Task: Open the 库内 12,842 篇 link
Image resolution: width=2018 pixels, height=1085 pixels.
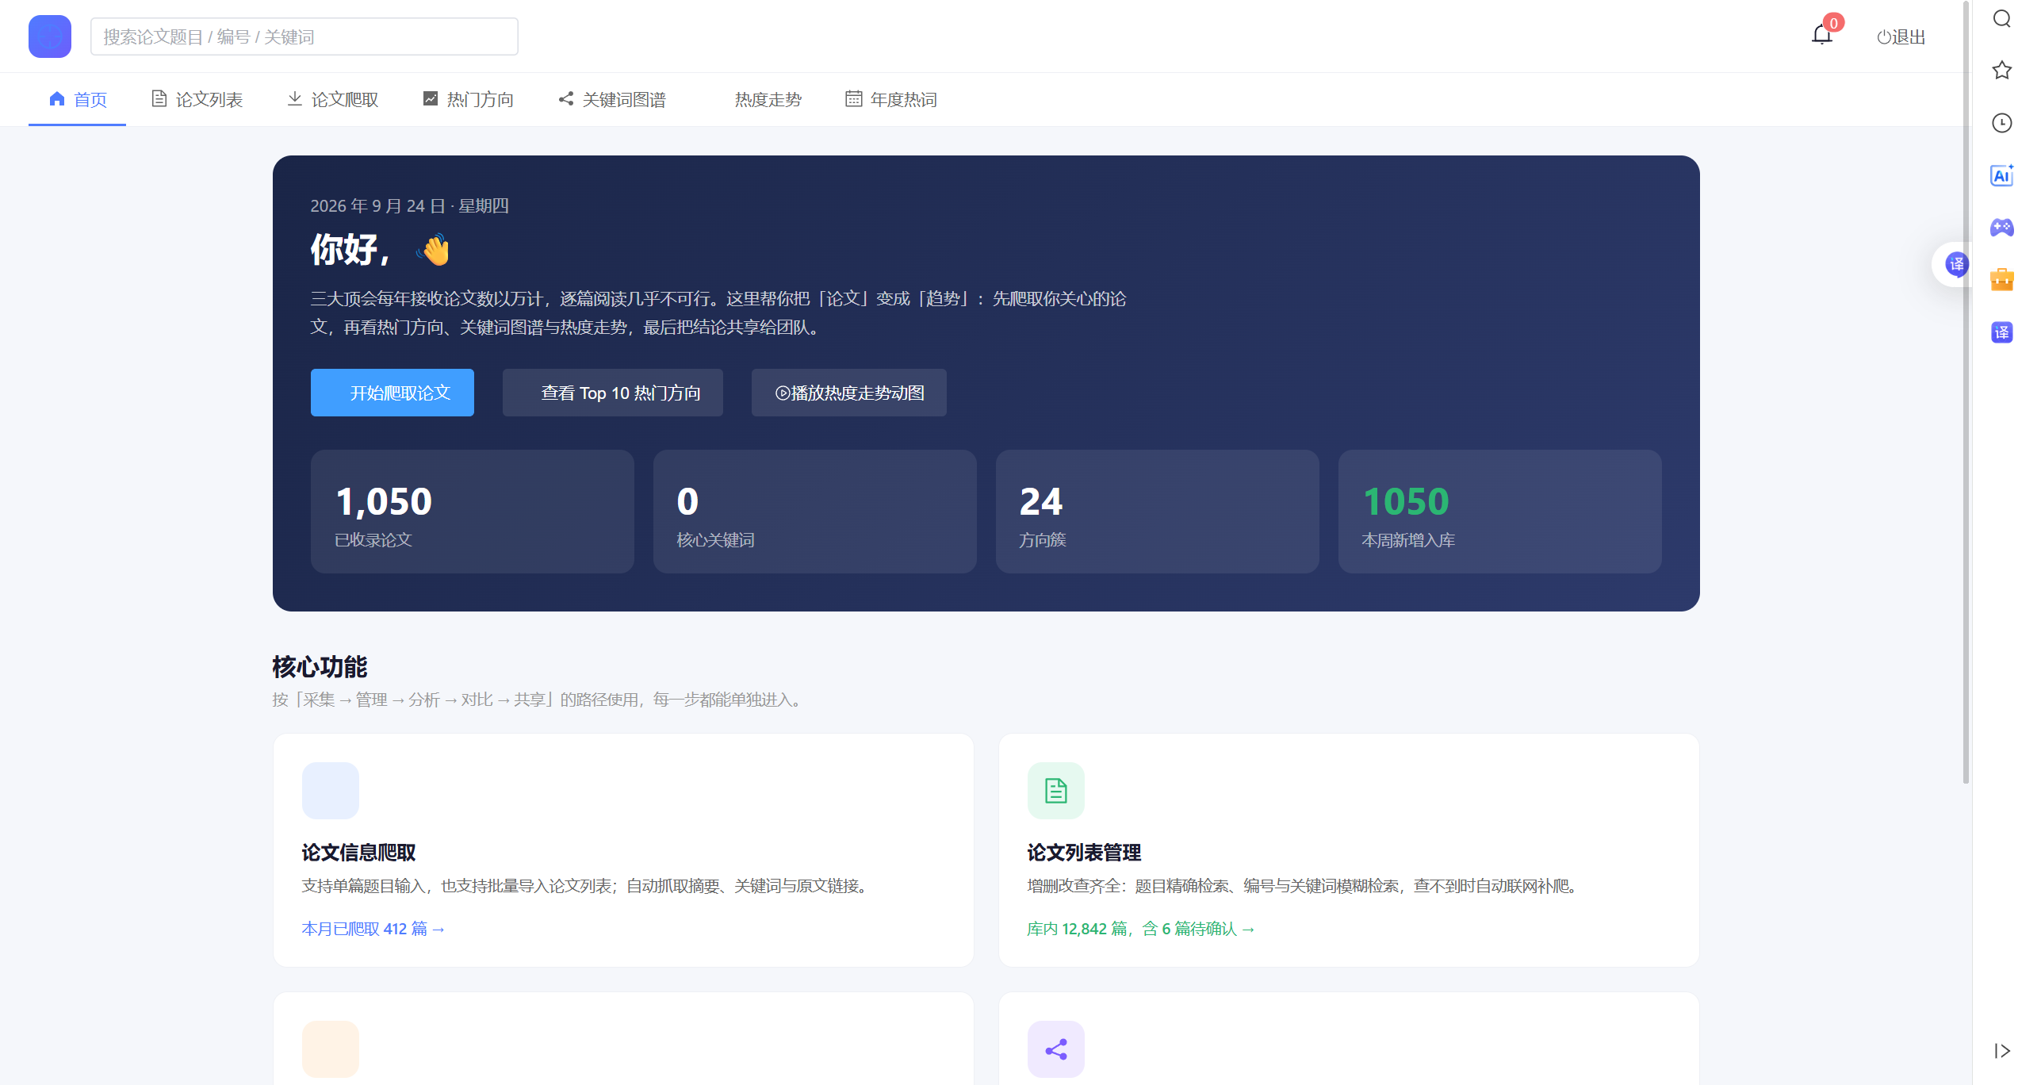Action: point(1141,929)
